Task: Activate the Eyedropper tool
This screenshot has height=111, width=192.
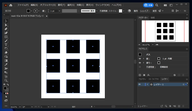Action: point(6,64)
